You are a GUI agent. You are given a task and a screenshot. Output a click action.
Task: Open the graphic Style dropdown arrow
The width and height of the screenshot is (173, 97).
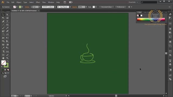tap(96, 7)
